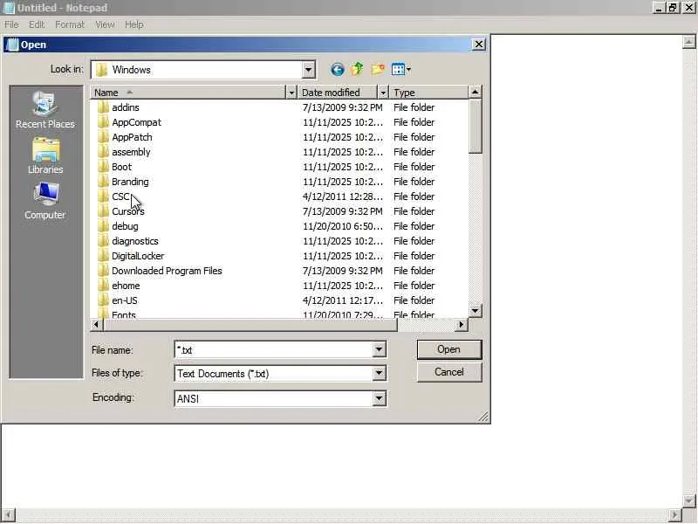Open the View menu in Notepad
Image resolution: width=698 pixels, height=524 pixels.
[x=105, y=24]
